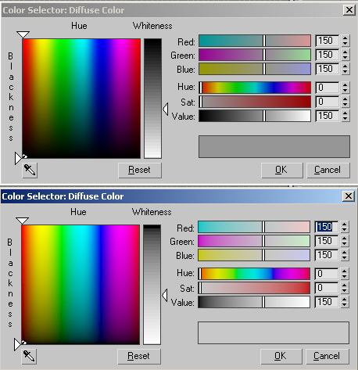Click the highlighted Red field in lower dialog

[327, 227]
